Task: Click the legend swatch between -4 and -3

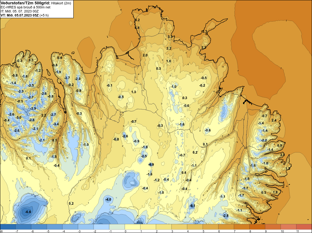Action: 70,227
